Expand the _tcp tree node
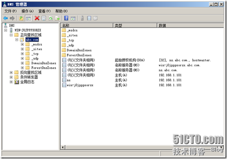 [22, 54]
